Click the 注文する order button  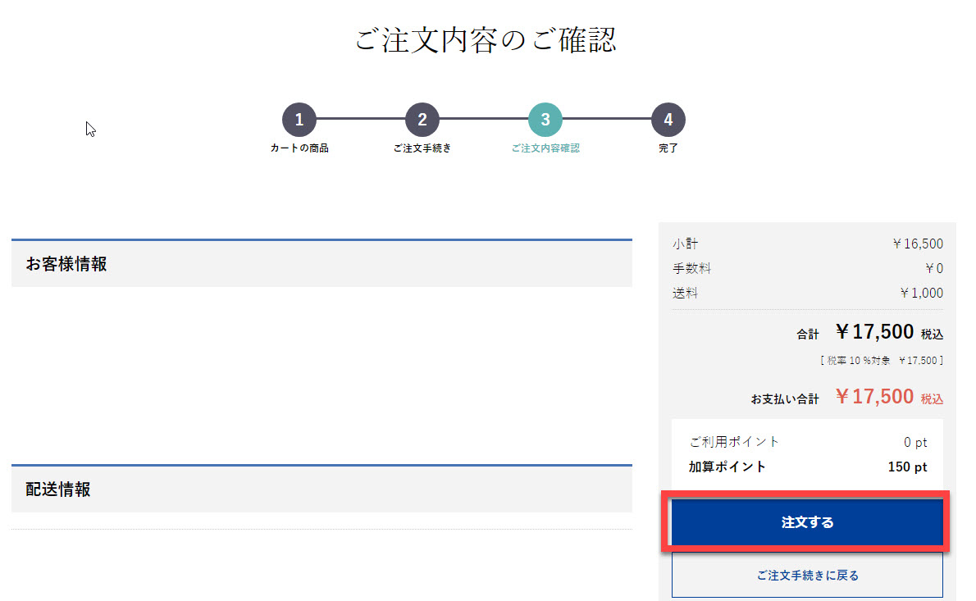807,522
